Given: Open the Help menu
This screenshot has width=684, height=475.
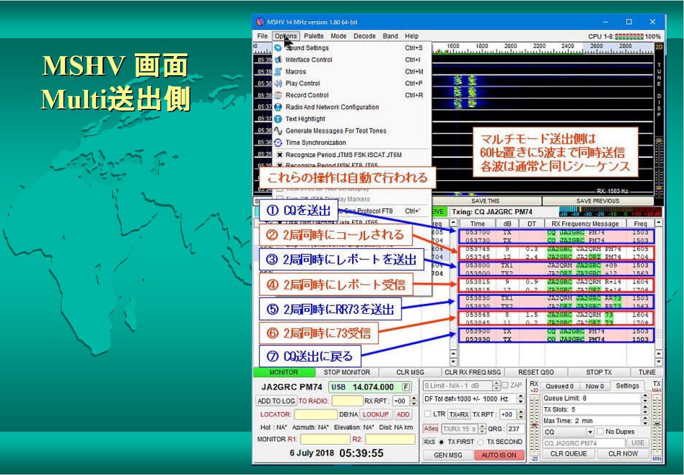Looking at the screenshot, I should coord(411,36).
